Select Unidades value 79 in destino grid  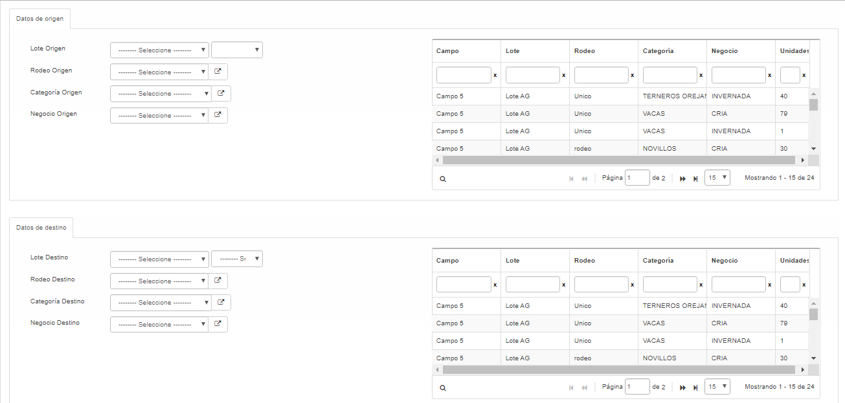pyautogui.click(x=793, y=323)
